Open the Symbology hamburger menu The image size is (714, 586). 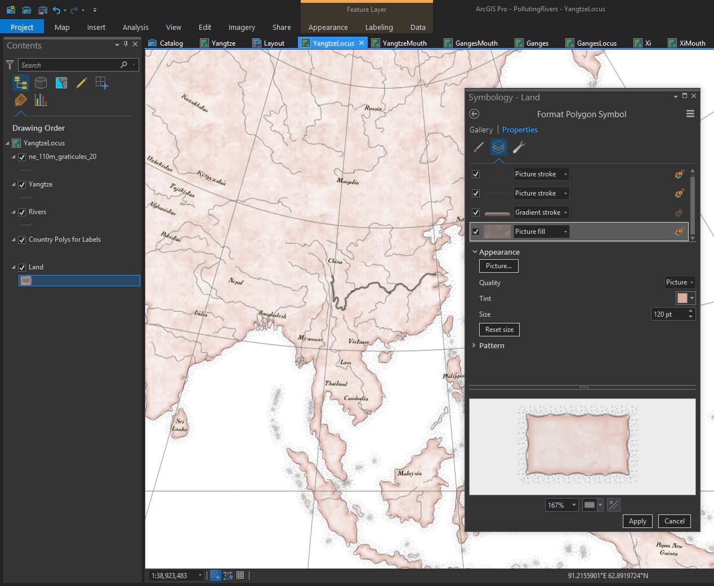[x=690, y=114]
